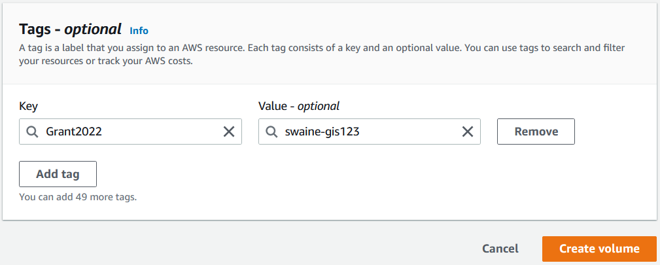The height and width of the screenshot is (265, 660).
Task: Click search magnifier icon in Key field
Action: point(33,132)
